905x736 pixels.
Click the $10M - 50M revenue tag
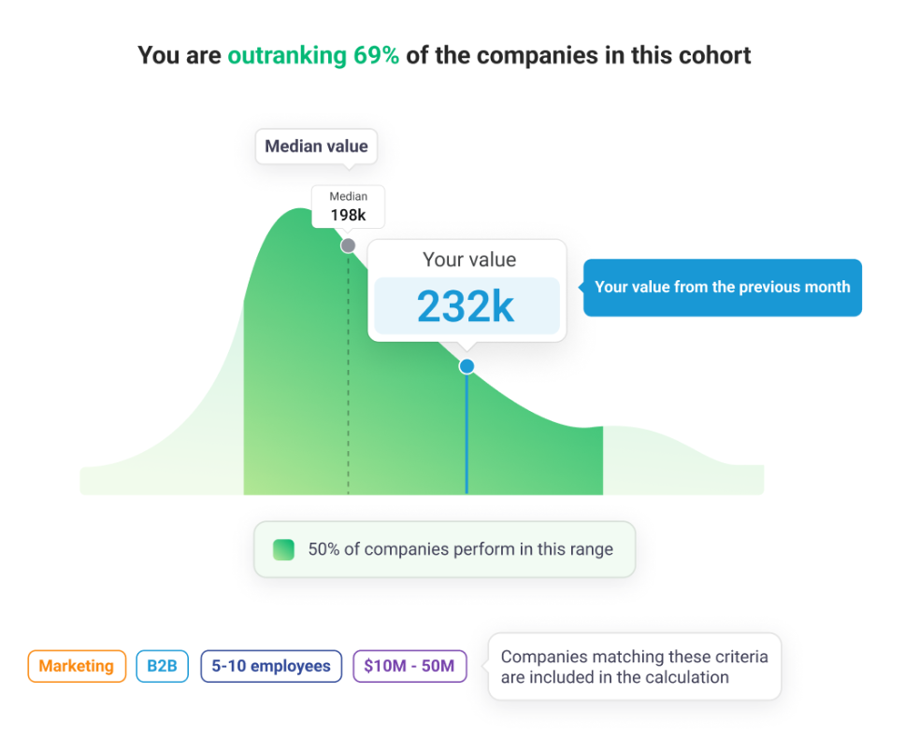pyautogui.click(x=409, y=666)
